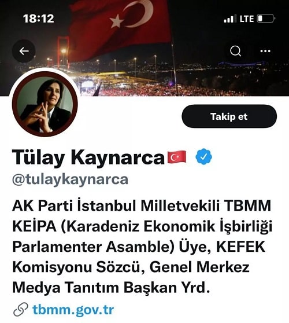289x323 pixels.
Task: Follow the account with Takip et
Action: pyautogui.click(x=229, y=116)
